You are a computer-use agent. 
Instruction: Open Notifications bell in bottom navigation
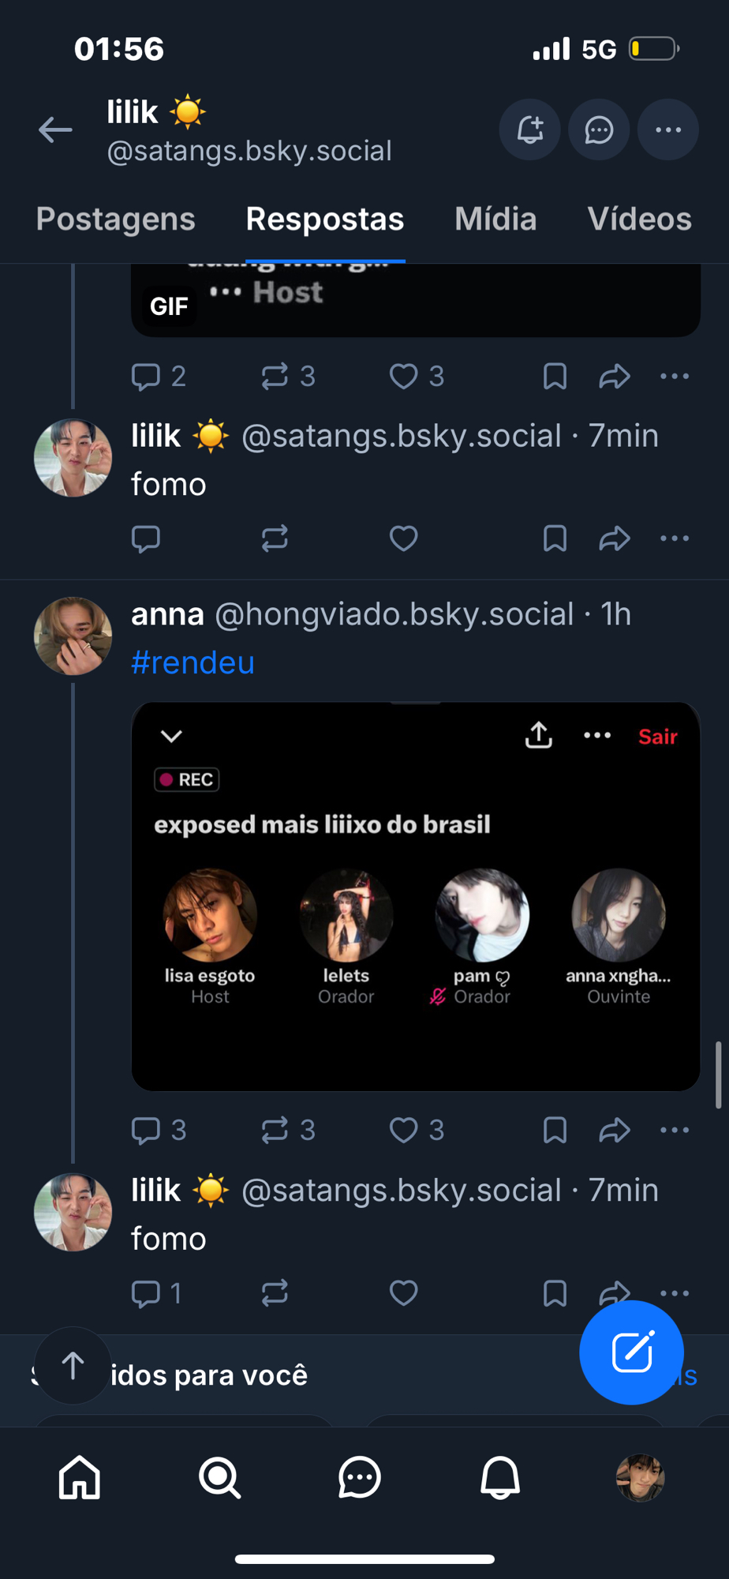click(x=500, y=1477)
